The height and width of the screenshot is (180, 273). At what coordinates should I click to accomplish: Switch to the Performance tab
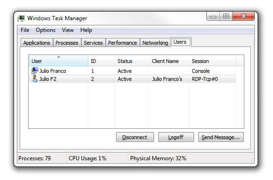(x=122, y=43)
